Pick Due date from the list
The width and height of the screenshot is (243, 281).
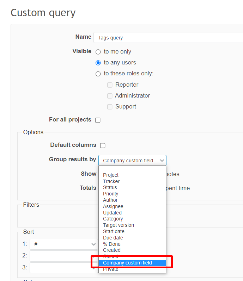click(113, 238)
